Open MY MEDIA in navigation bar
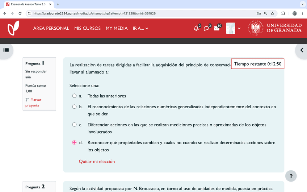The image size is (307, 192). (x=117, y=28)
